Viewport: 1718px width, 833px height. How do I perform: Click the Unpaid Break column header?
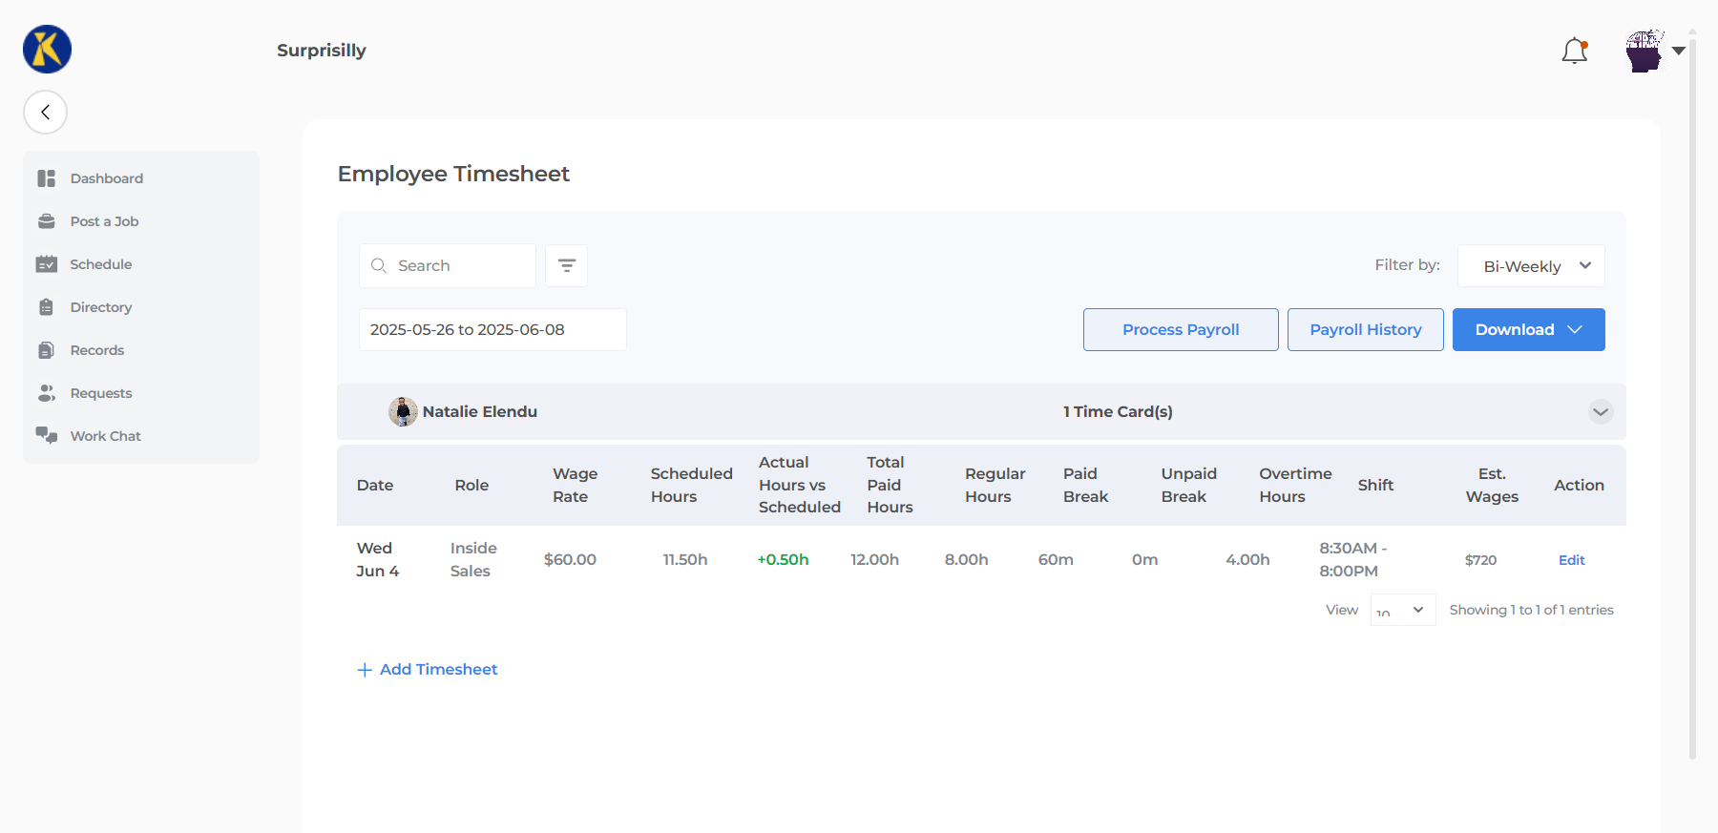pos(1188,486)
